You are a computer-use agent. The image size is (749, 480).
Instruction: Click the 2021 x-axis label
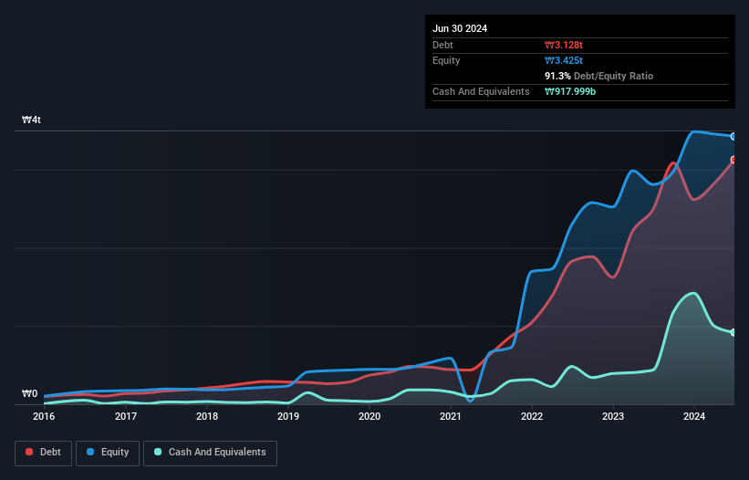coord(451,416)
